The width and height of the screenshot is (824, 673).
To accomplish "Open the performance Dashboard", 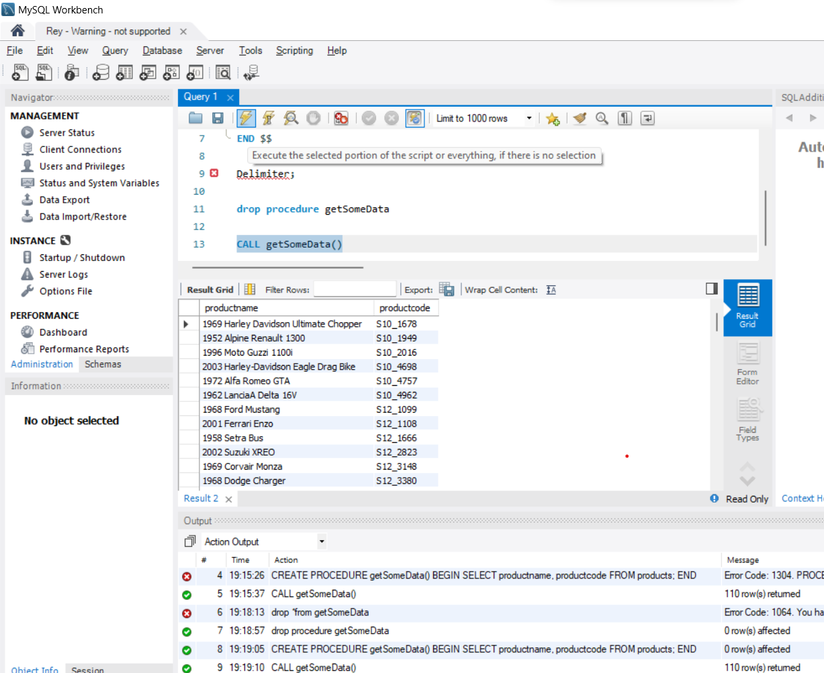I will (x=62, y=332).
